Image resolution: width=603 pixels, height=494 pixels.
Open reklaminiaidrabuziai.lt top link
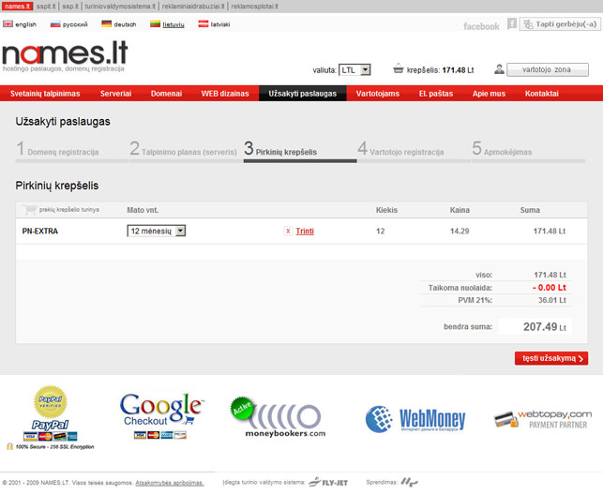tap(193, 7)
